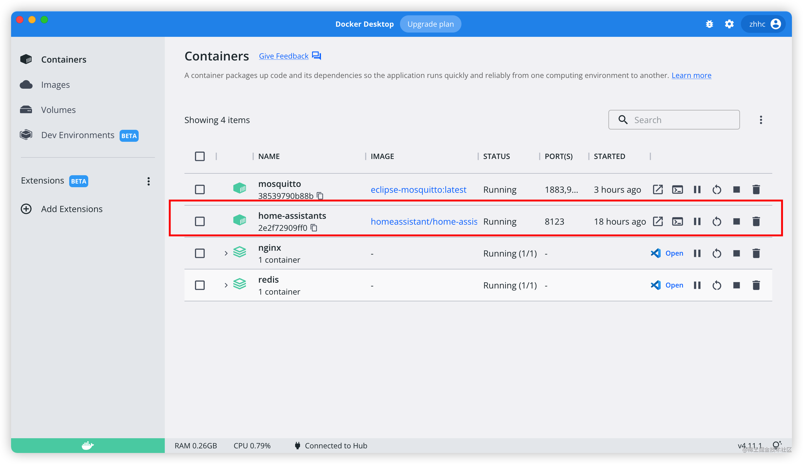The height and width of the screenshot is (464, 803).
Task: Open troubleshoot bug icon in title bar
Action: (x=709, y=24)
